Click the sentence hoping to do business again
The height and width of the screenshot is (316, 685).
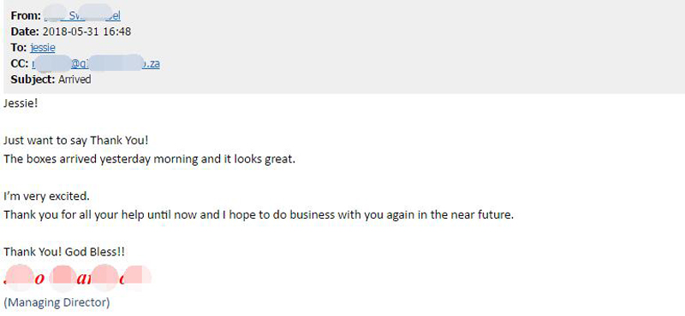tap(259, 215)
